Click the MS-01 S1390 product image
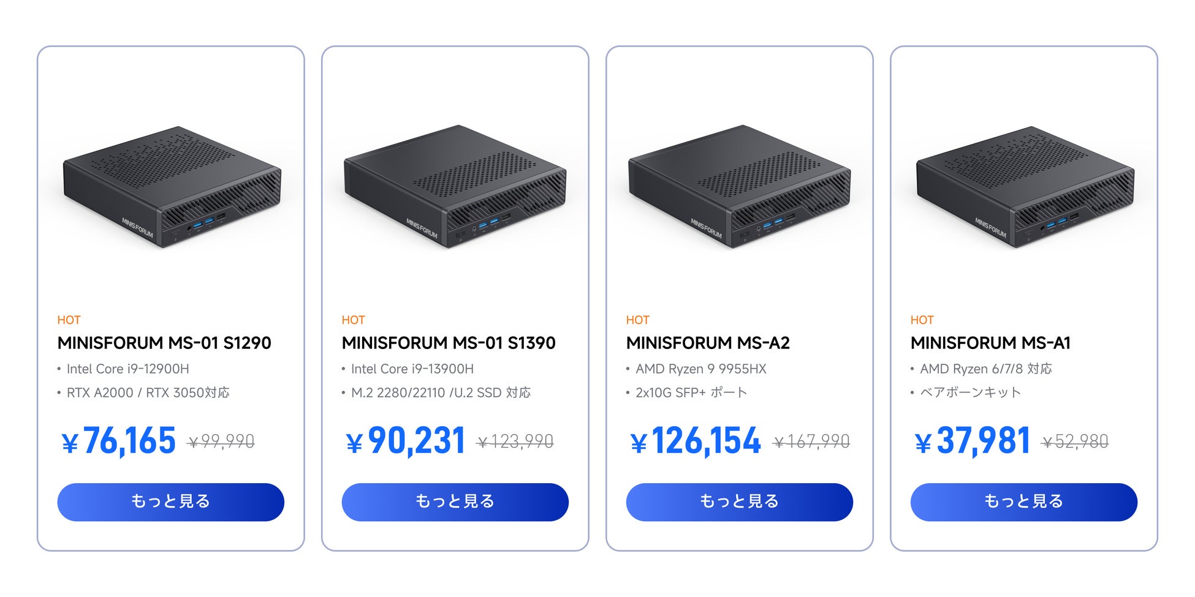The image size is (1195, 597). tap(455, 187)
